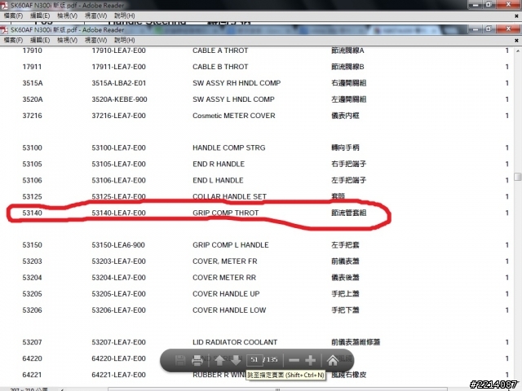Viewport: 522px width, 391px height.
Task: Click the text END R HANDLE
Action: pos(219,164)
